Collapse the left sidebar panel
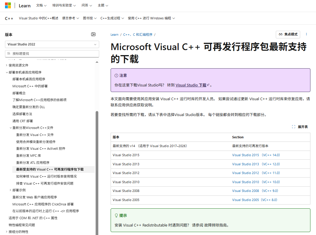316x235 pixels. pyautogui.click(x=93, y=34)
